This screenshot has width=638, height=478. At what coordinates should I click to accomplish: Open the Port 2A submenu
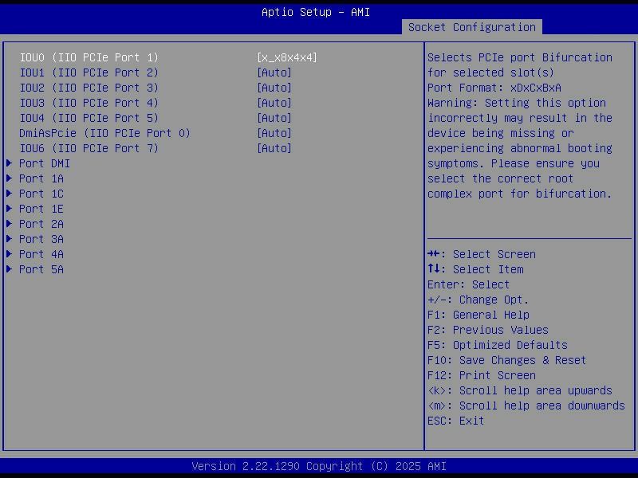41,224
